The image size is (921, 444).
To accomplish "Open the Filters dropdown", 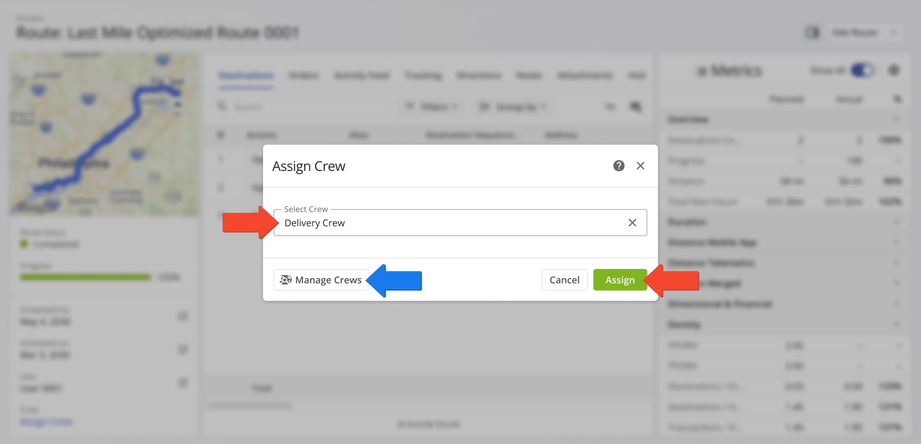I will (x=431, y=107).
